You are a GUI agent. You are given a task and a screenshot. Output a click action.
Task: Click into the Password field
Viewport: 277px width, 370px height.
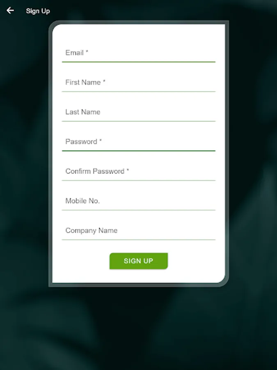click(139, 142)
